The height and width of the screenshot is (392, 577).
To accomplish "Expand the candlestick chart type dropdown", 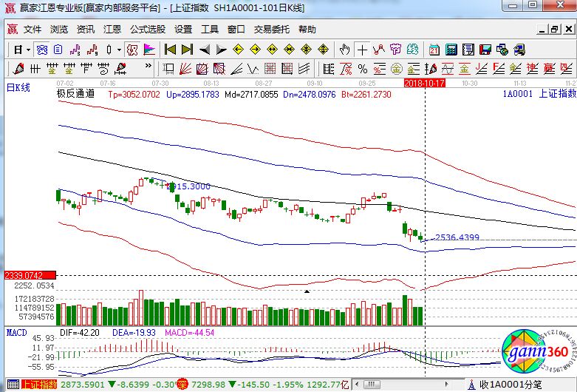I will [120, 50].
